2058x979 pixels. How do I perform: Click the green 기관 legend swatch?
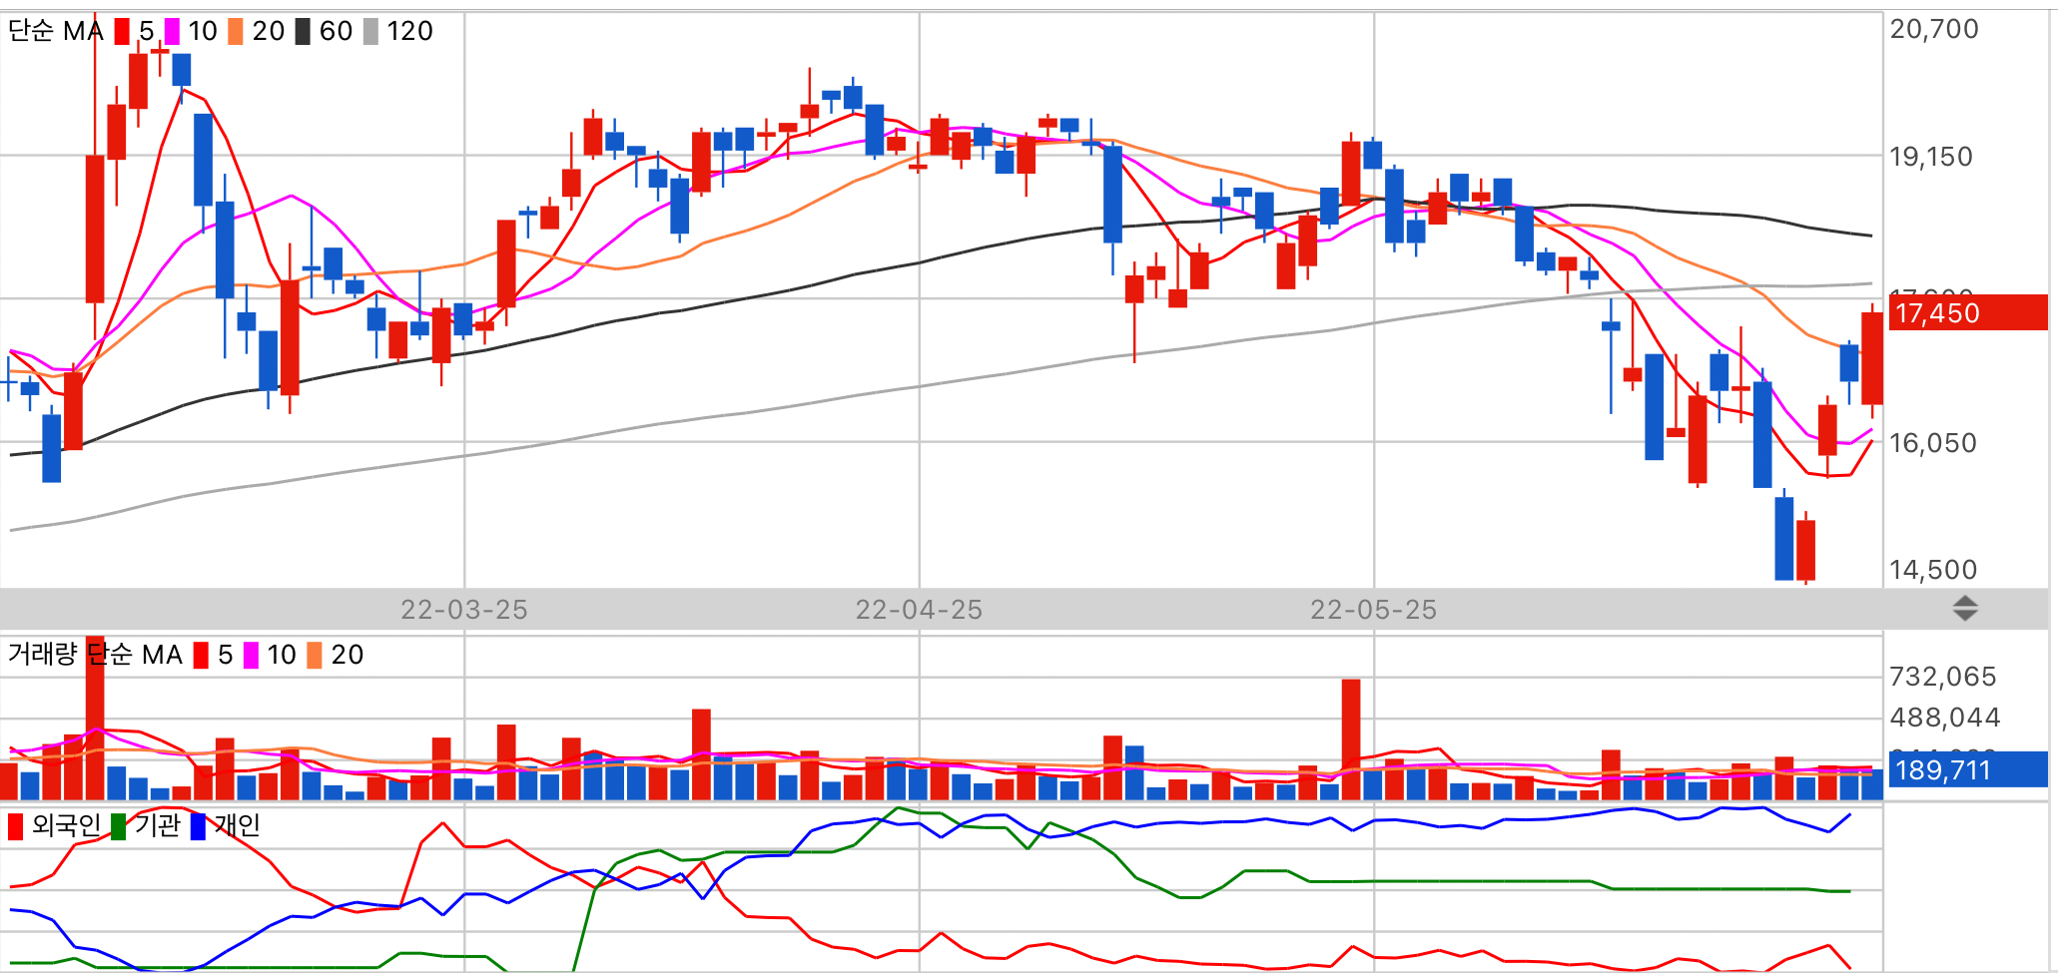pyautogui.click(x=119, y=826)
